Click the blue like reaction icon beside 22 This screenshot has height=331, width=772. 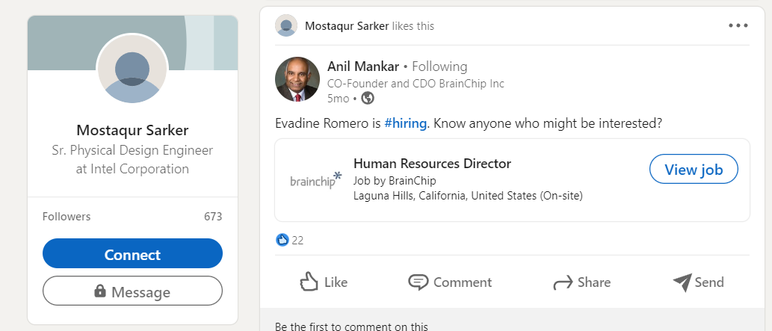point(282,240)
